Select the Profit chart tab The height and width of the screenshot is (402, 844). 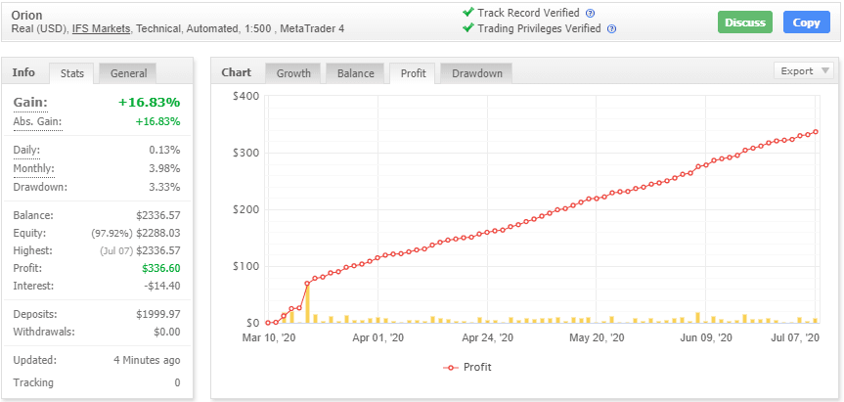pyautogui.click(x=413, y=73)
